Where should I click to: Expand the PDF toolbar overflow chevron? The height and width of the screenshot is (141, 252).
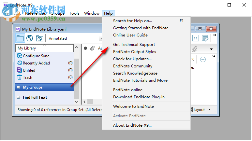click(x=214, y=56)
